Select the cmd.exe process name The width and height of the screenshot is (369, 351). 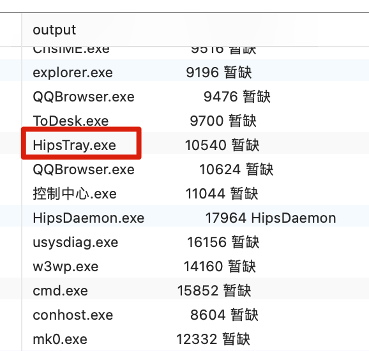click(x=60, y=291)
